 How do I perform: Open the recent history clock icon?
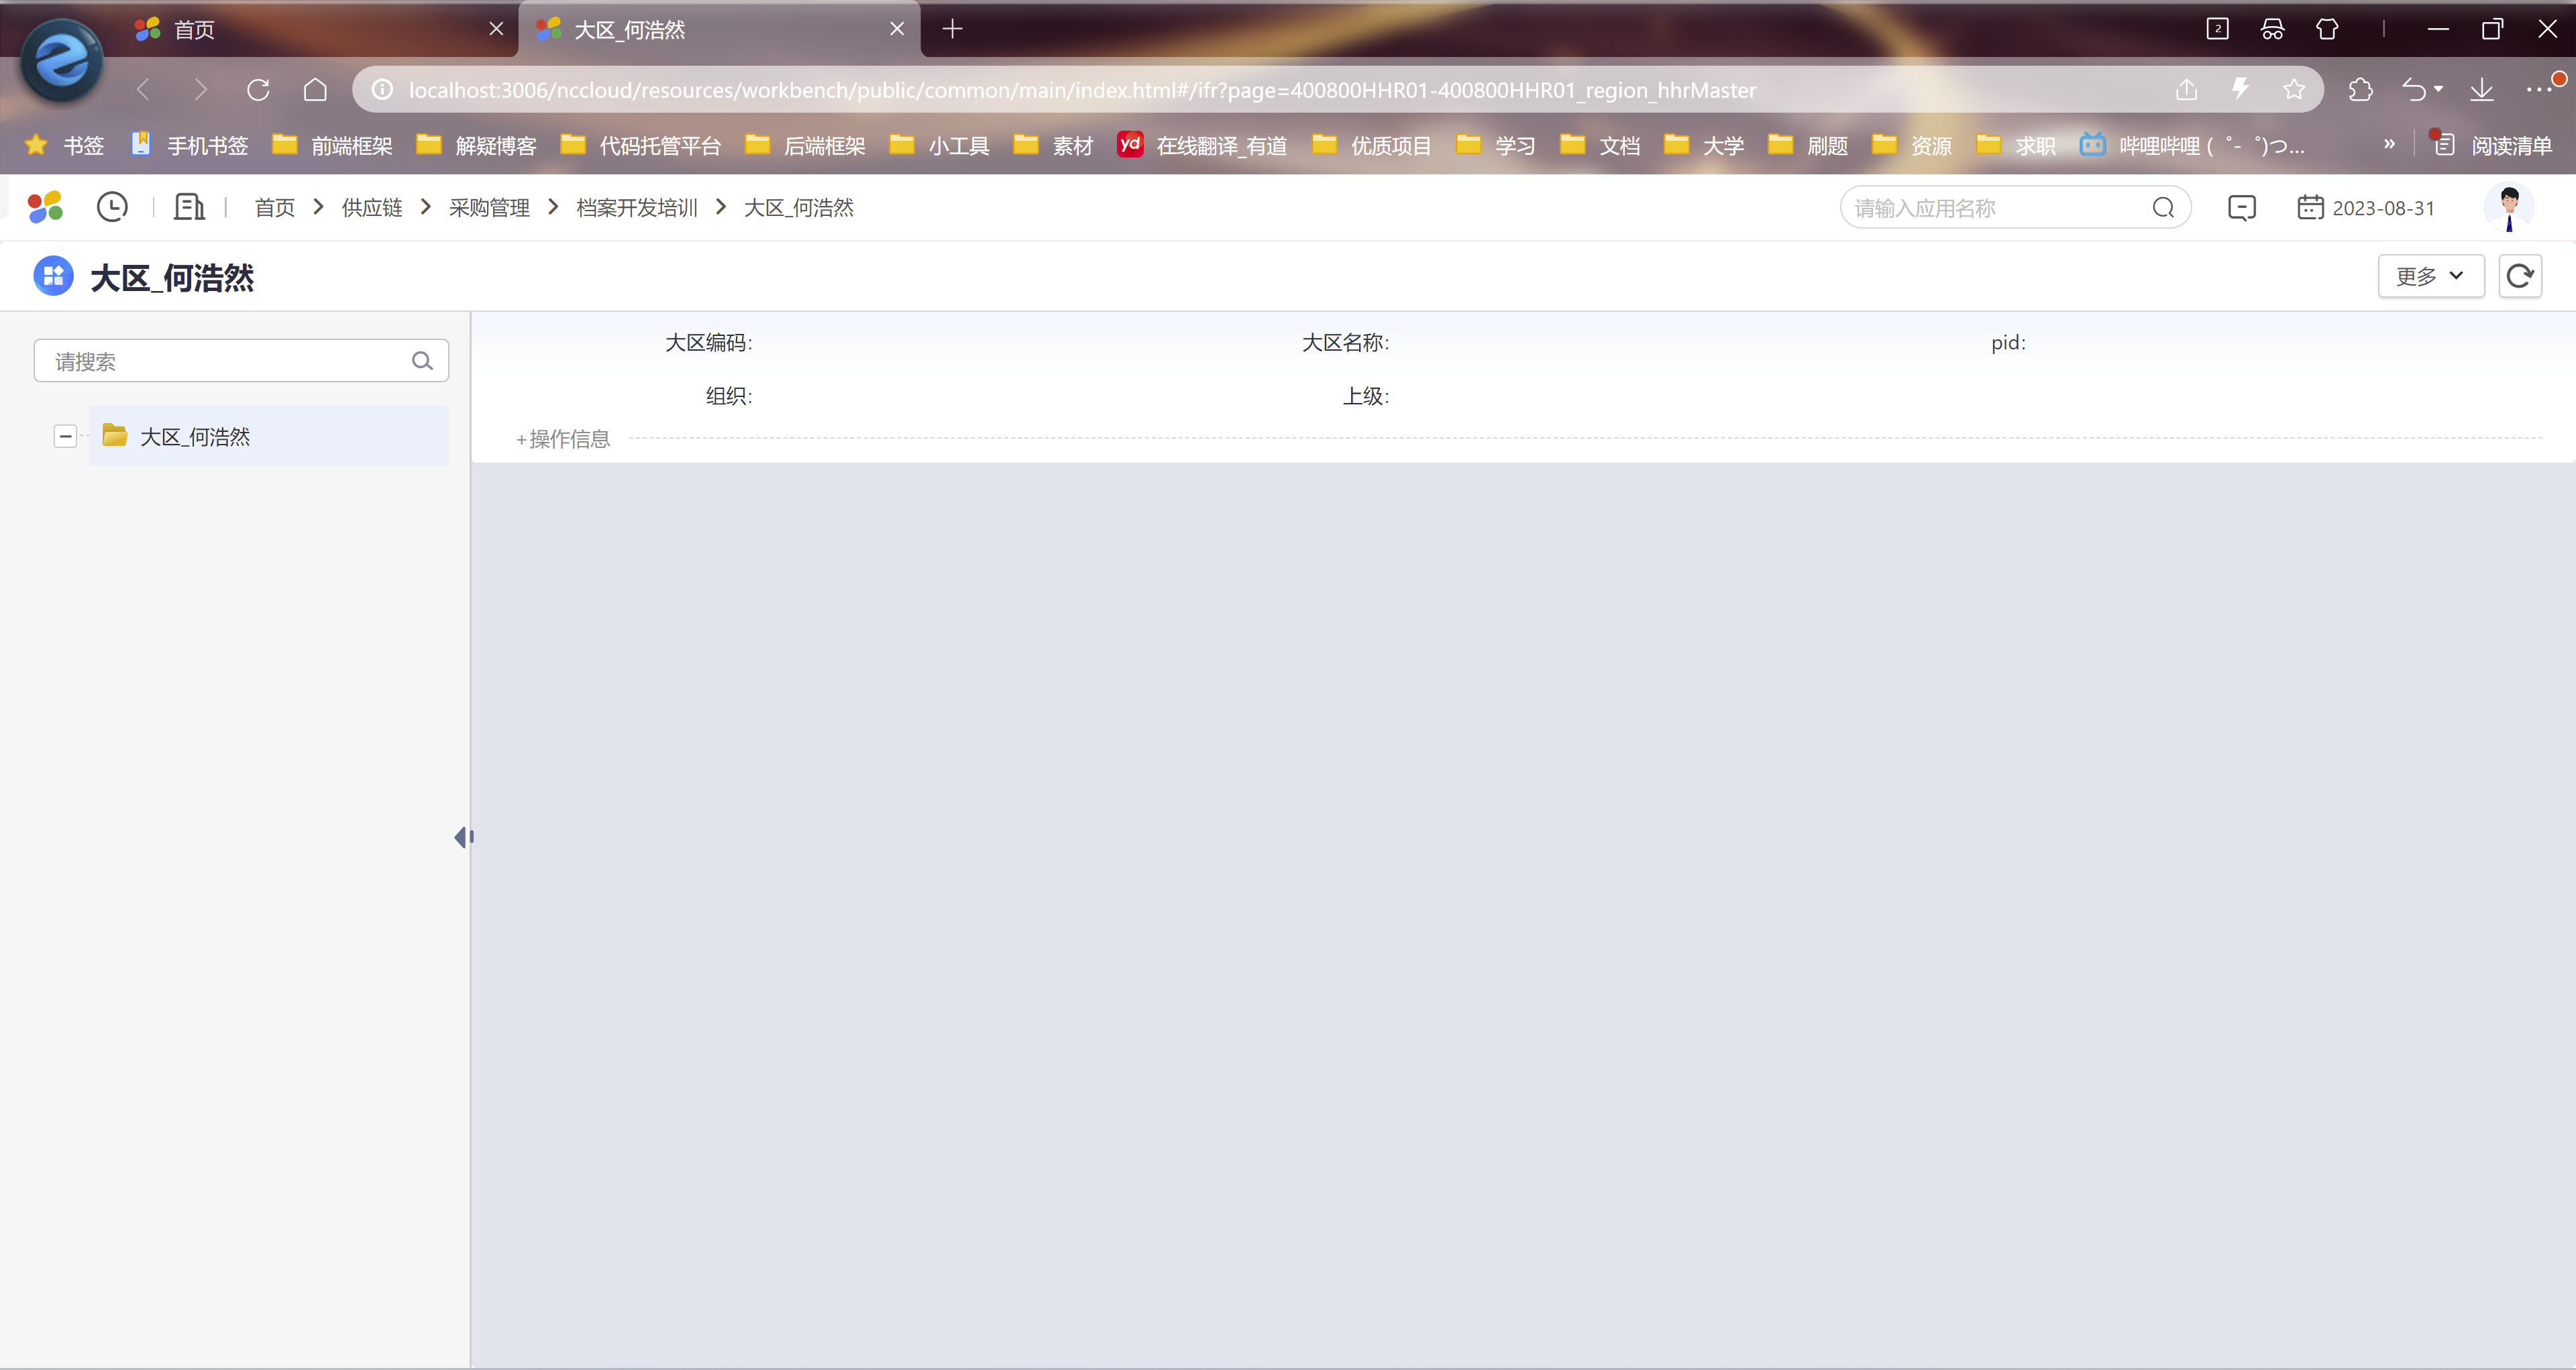[x=112, y=207]
